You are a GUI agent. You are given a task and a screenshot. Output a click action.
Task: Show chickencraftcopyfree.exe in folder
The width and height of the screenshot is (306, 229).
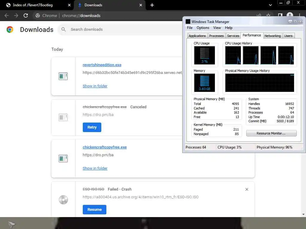(x=95, y=168)
